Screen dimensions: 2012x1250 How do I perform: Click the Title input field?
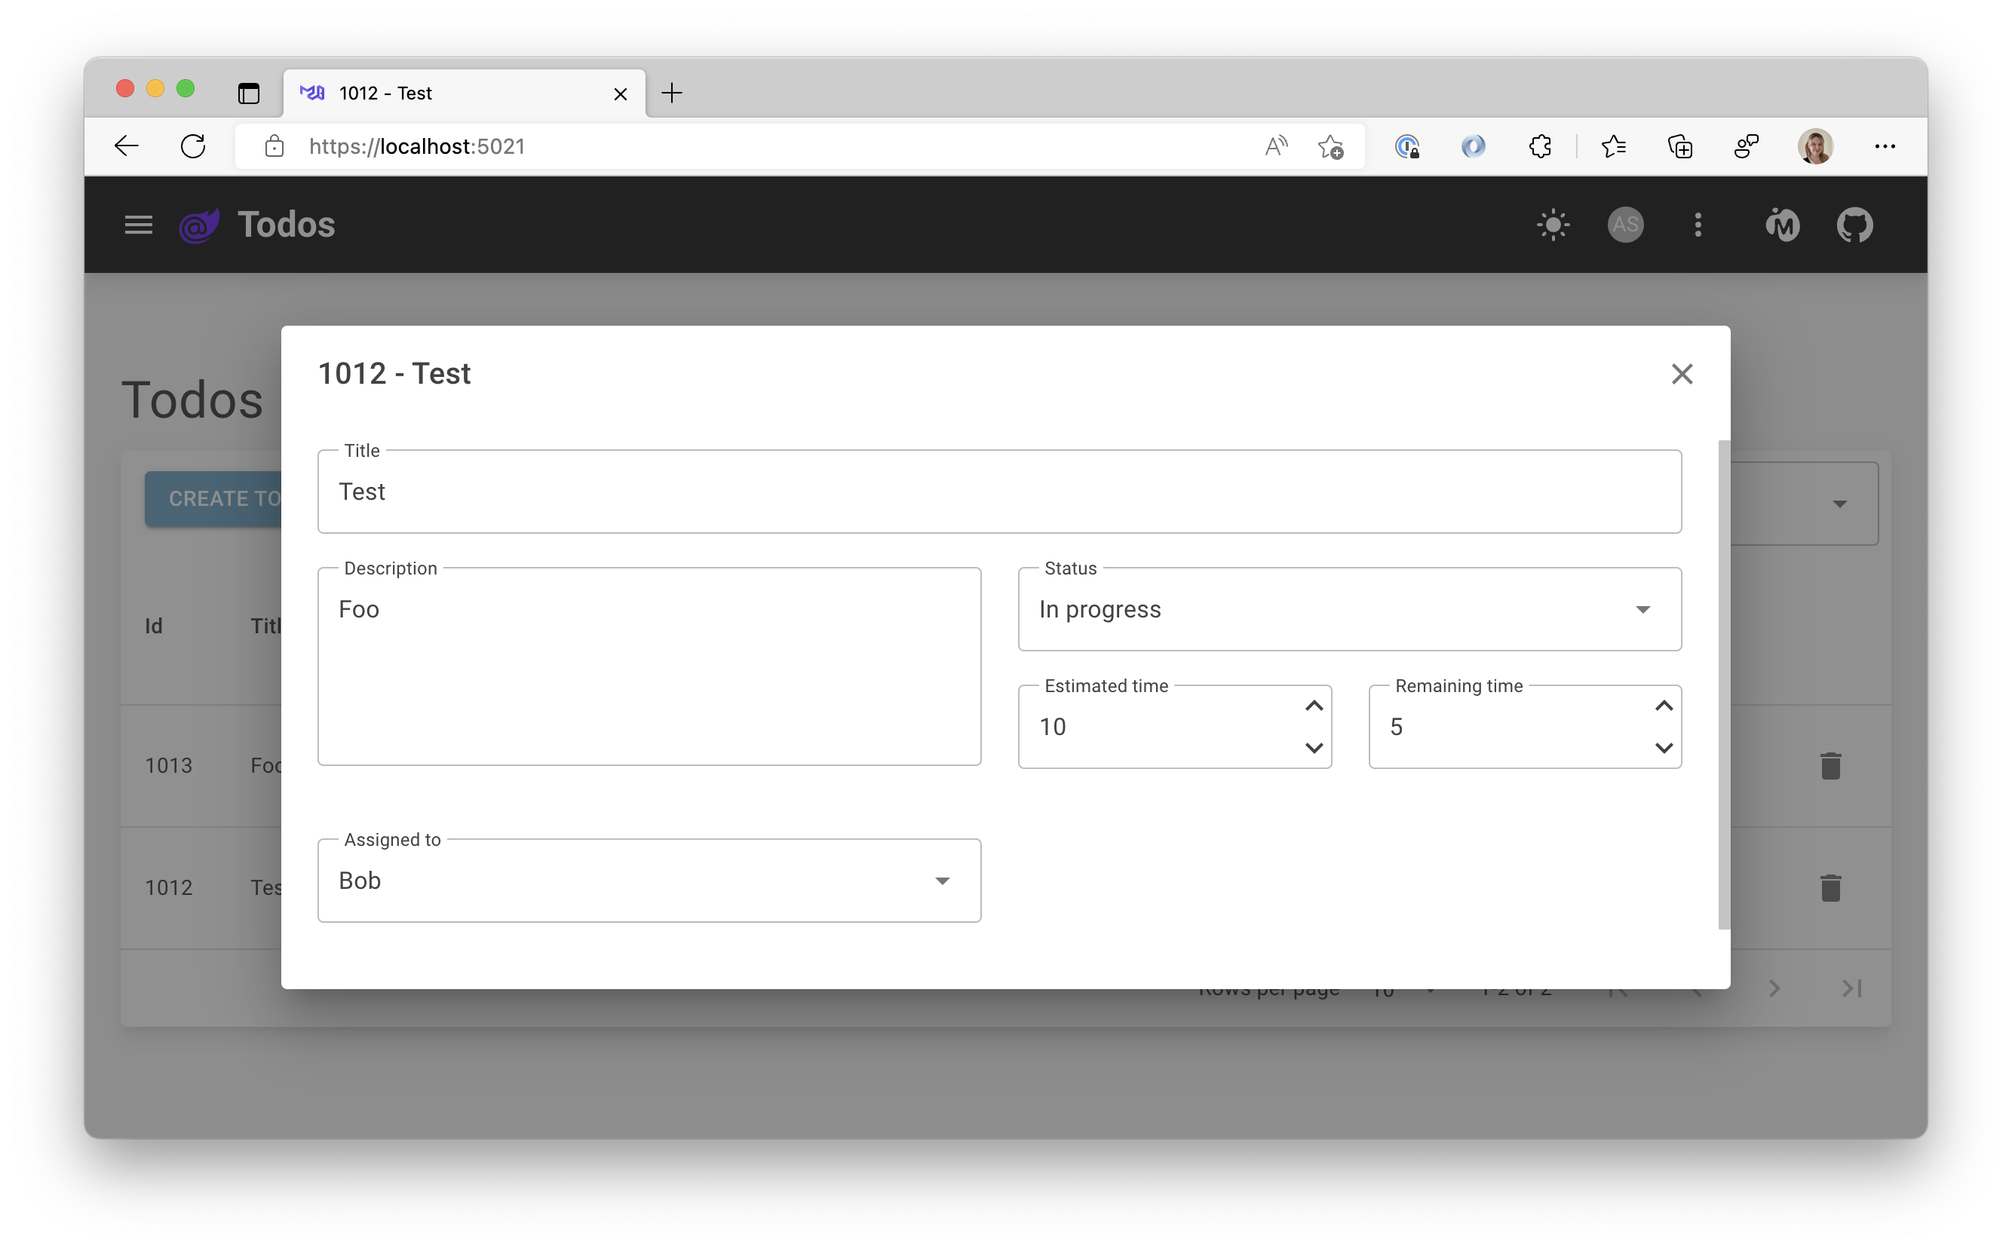[998, 493]
